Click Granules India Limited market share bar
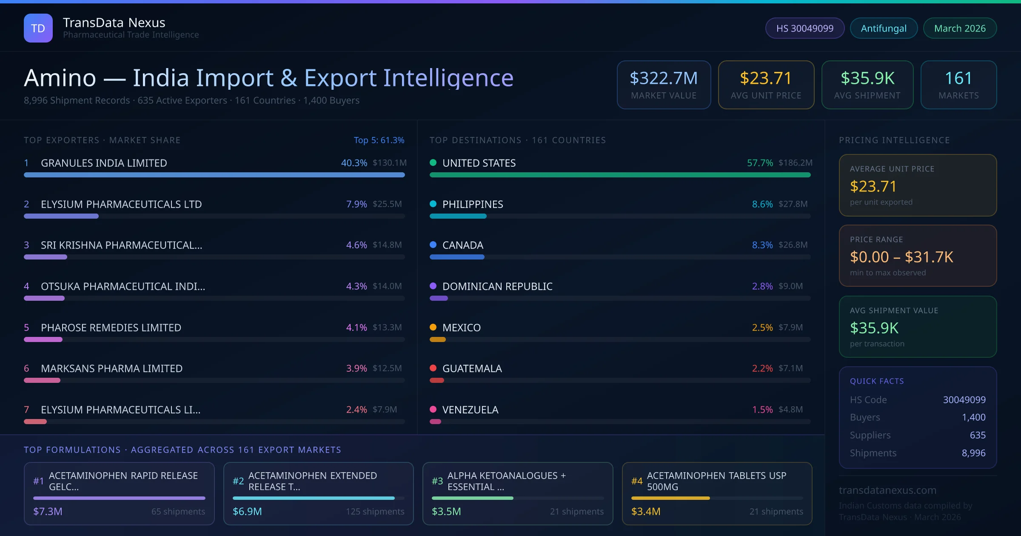This screenshot has height=536, width=1021. 214,175
